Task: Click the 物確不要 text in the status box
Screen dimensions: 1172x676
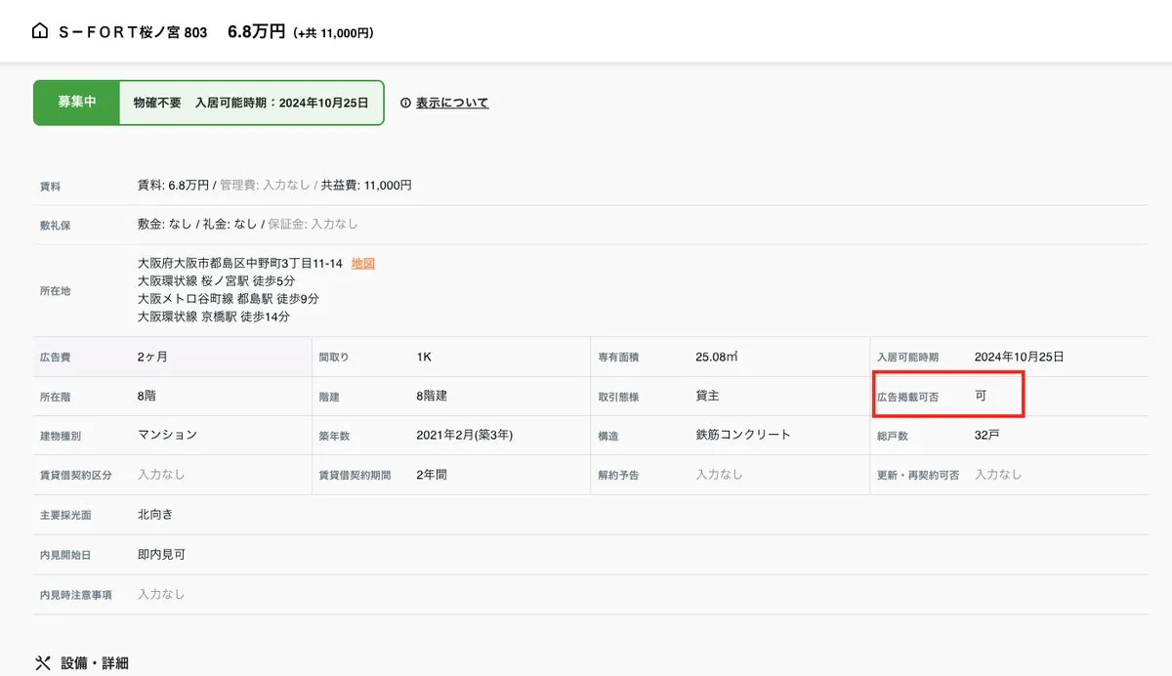Action: (157, 103)
